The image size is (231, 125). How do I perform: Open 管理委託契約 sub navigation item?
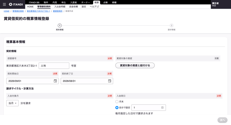pos(44,7)
